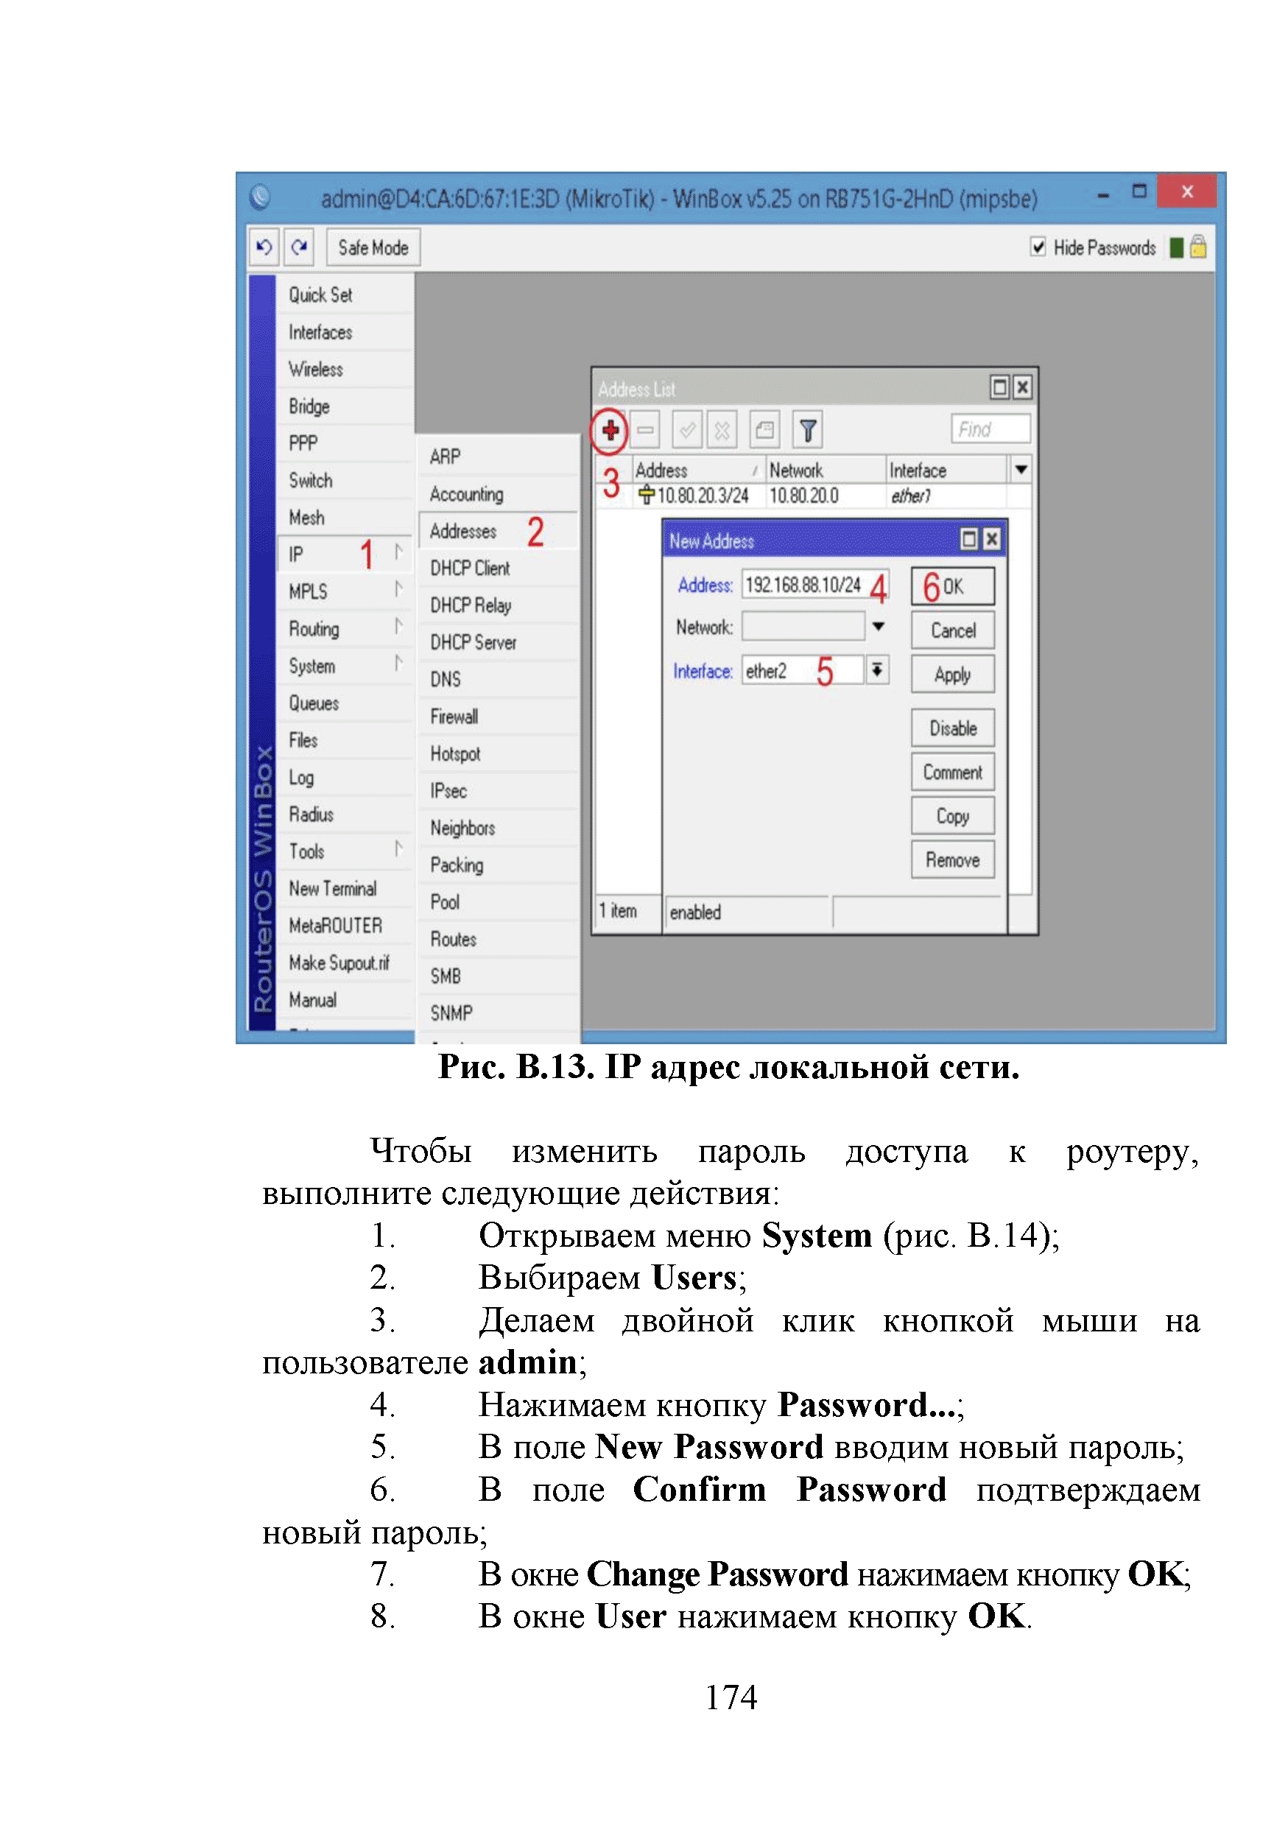
Task: Expand the IP submenu
Action: 345,554
